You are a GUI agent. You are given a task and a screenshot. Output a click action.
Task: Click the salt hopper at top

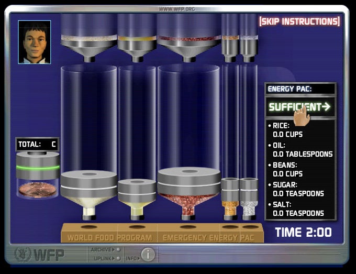[249, 49]
